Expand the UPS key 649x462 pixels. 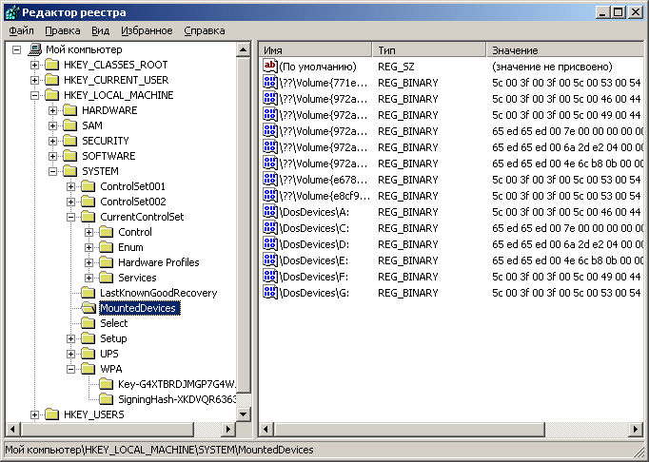(71, 354)
